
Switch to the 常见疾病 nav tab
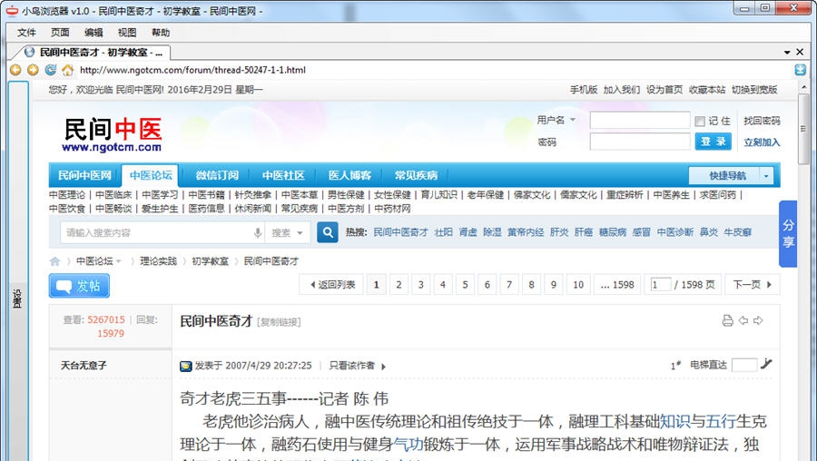click(x=415, y=175)
